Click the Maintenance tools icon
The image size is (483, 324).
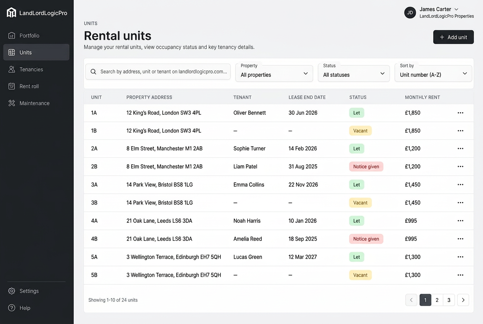point(12,103)
